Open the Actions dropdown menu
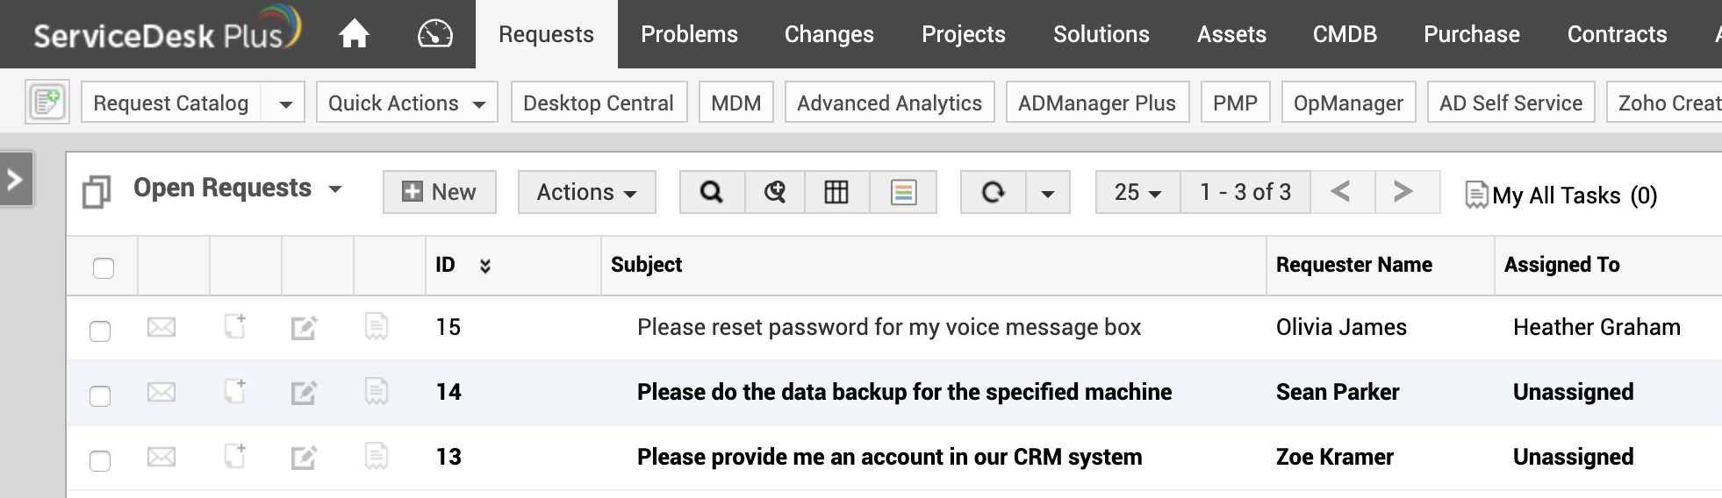Viewport: 1722px width, 498px height. coord(586,192)
